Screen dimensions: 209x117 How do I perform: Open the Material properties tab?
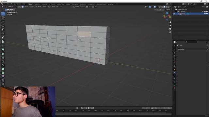[x=174, y=88]
